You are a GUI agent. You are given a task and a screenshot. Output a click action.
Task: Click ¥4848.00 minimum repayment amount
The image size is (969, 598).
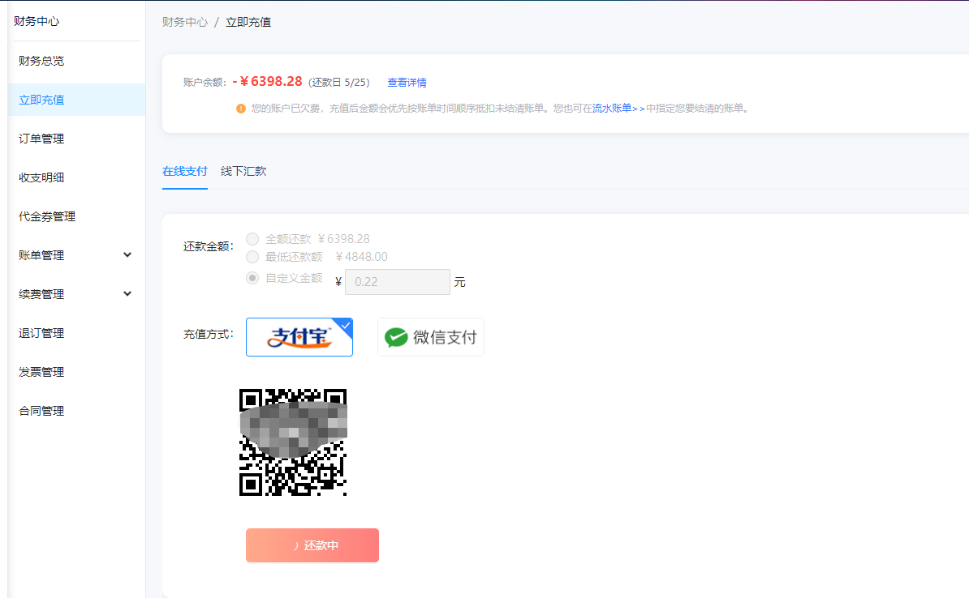pos(361,257)
